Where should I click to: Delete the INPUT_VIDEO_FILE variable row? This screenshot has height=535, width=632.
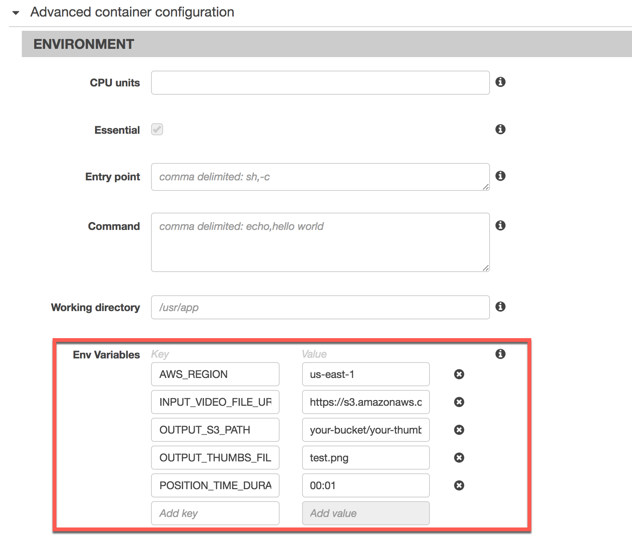pos(459,402)
